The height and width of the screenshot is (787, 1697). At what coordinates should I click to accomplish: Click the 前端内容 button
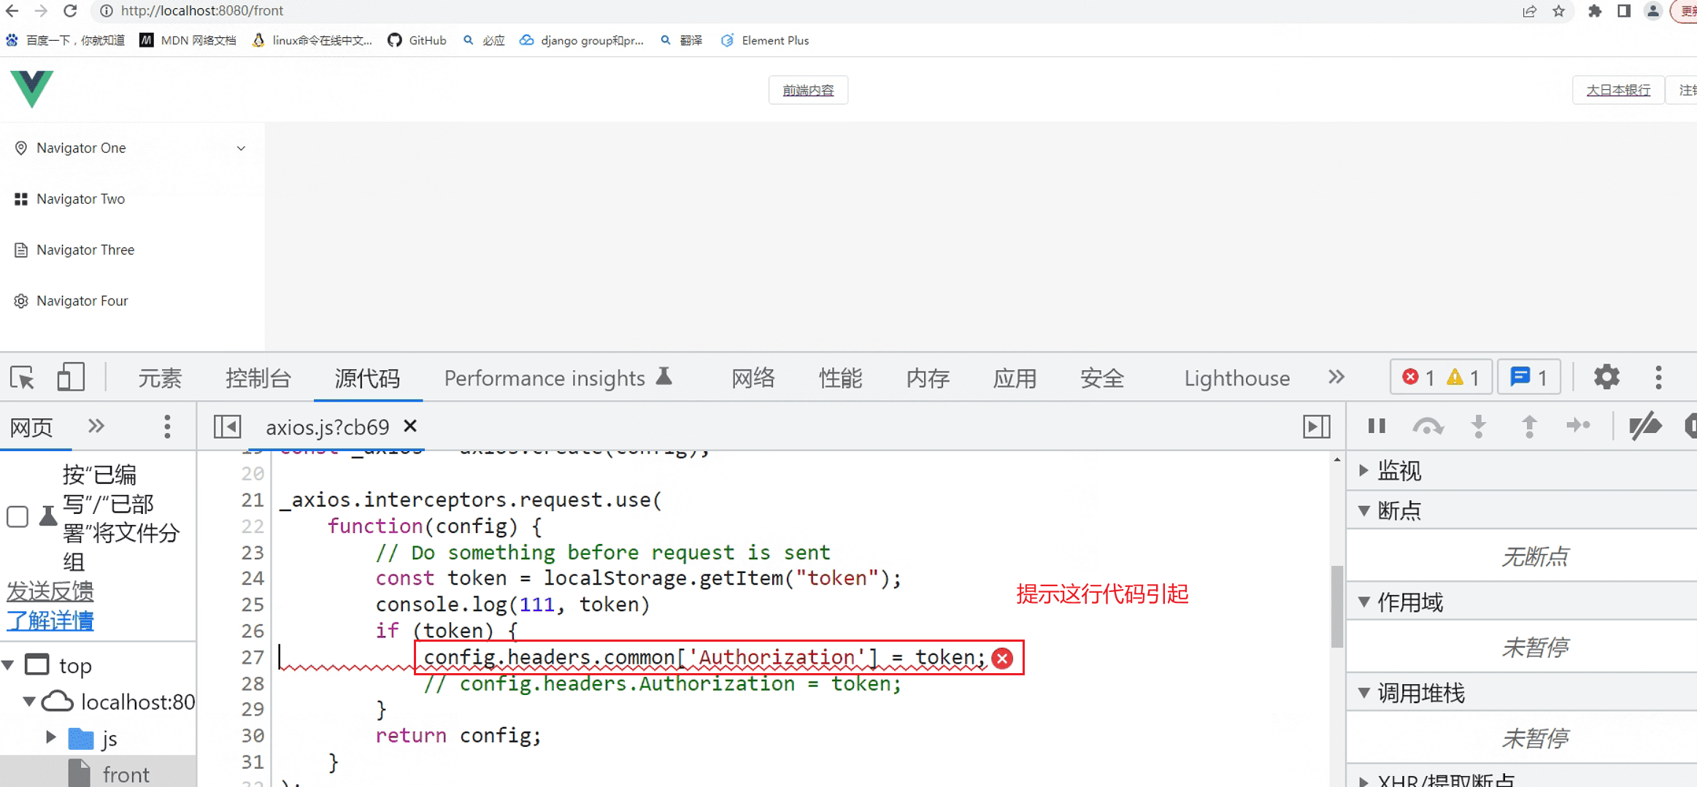pyautogui.click(x=808, y=90)
